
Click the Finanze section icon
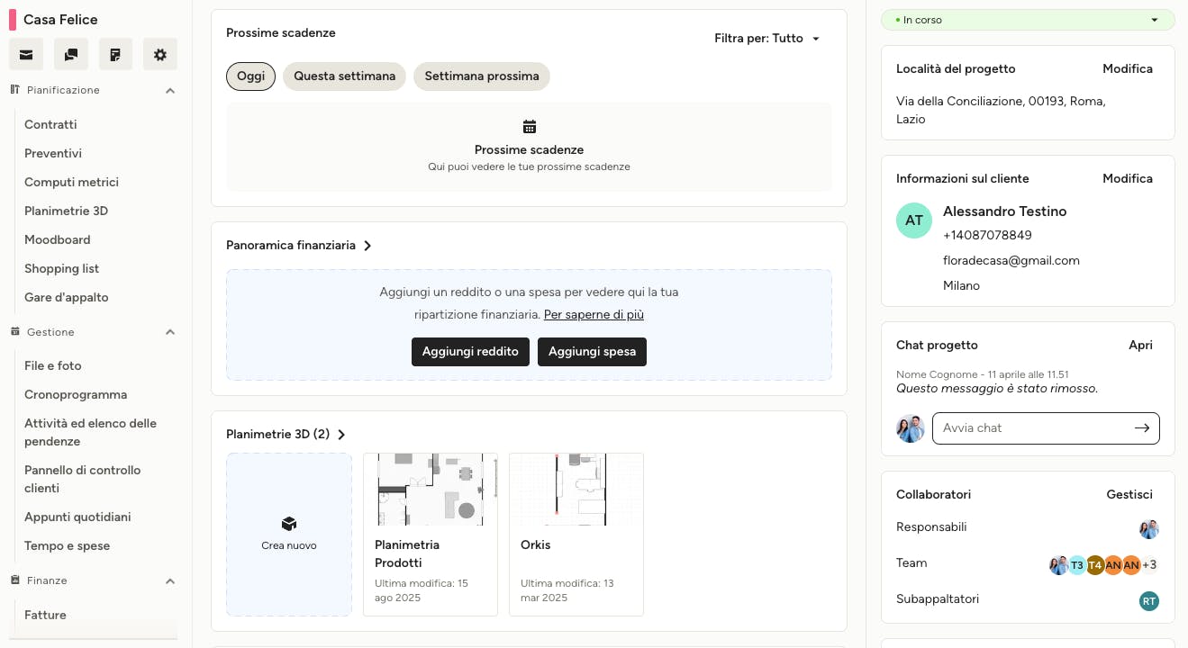tap(15, 580)
